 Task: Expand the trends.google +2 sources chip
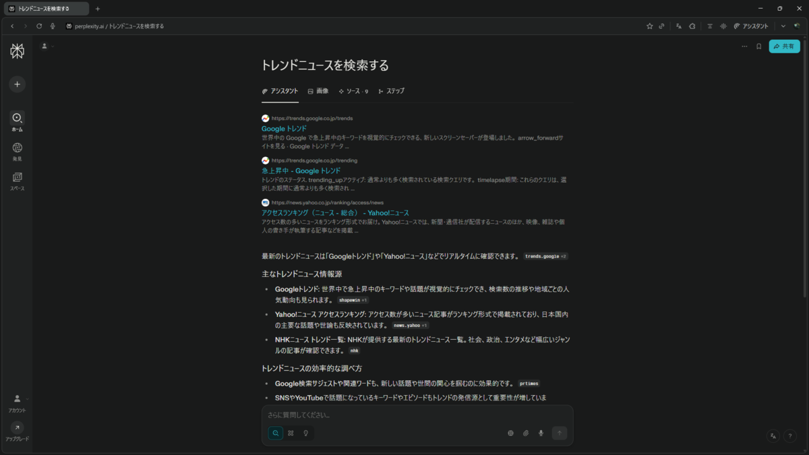coord(545,256)
